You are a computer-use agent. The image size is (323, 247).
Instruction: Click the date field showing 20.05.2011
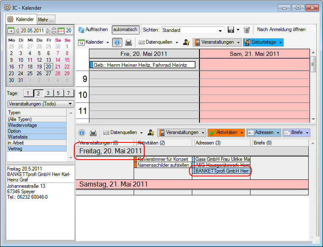pyautogui.click(x=32, y=31)
